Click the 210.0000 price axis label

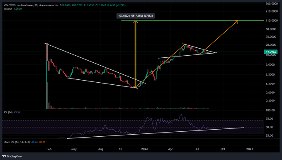(272, 11)
